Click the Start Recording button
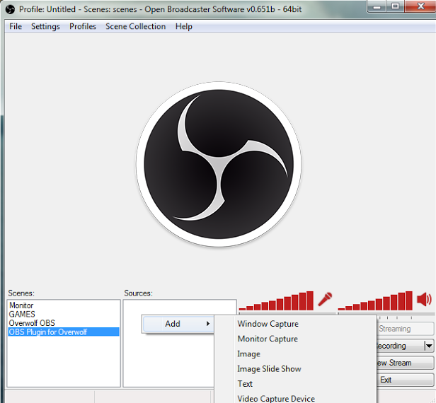Image resolution: width=436 pixels, height=403 pixels. click(x=400, y=346)
